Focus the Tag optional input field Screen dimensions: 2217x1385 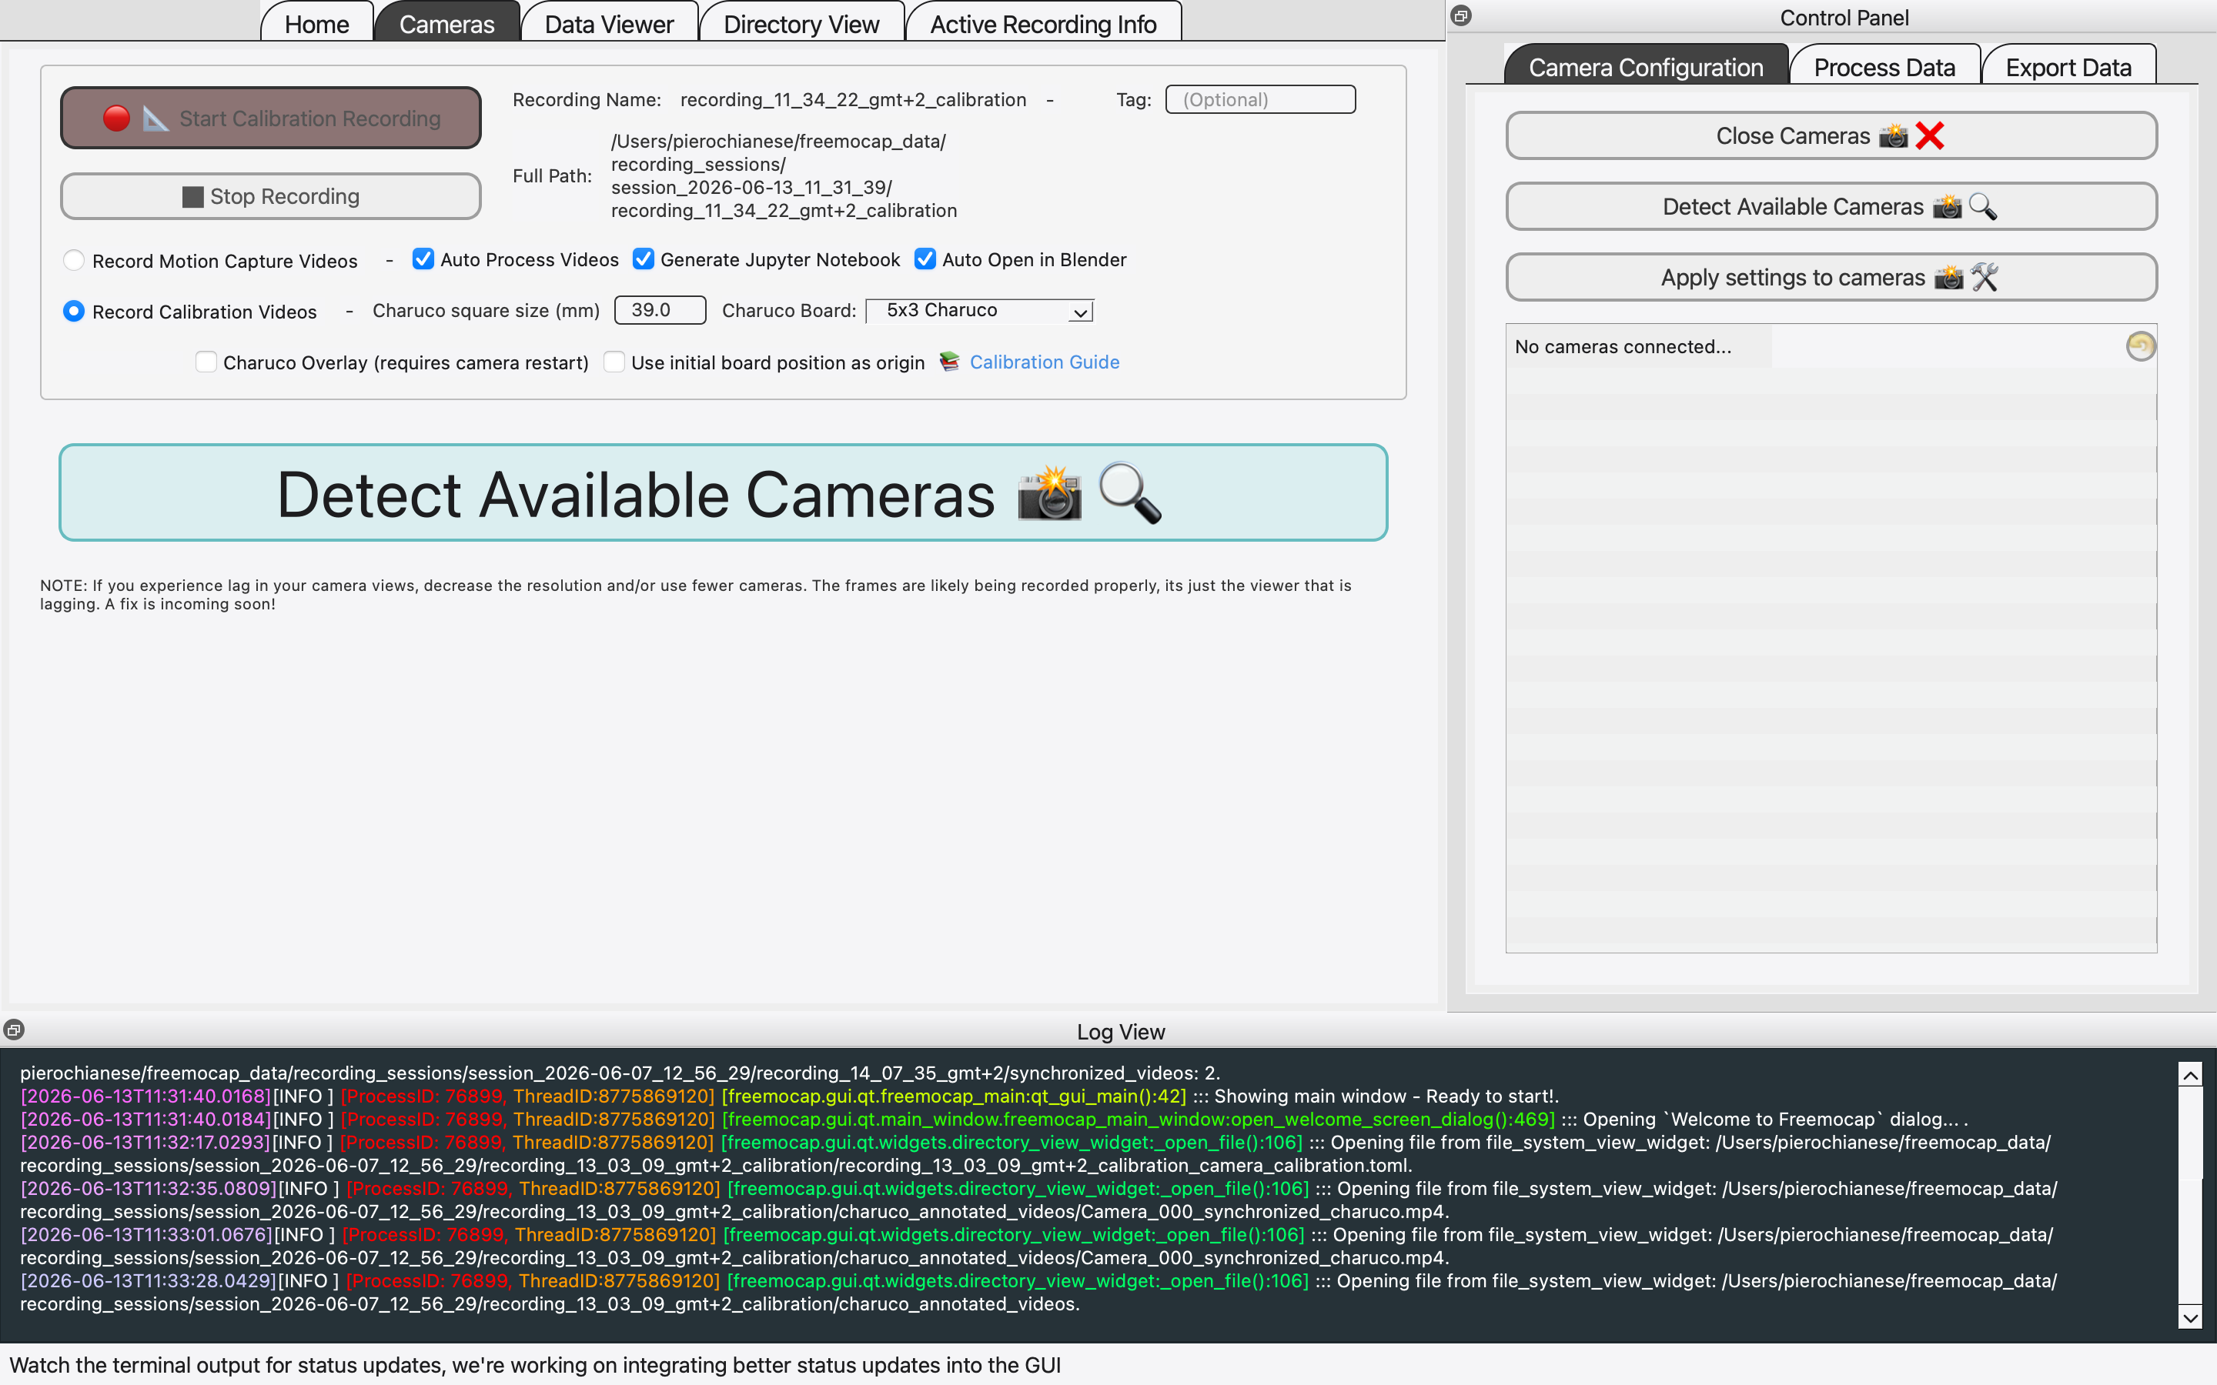(x=1261, y=99)
